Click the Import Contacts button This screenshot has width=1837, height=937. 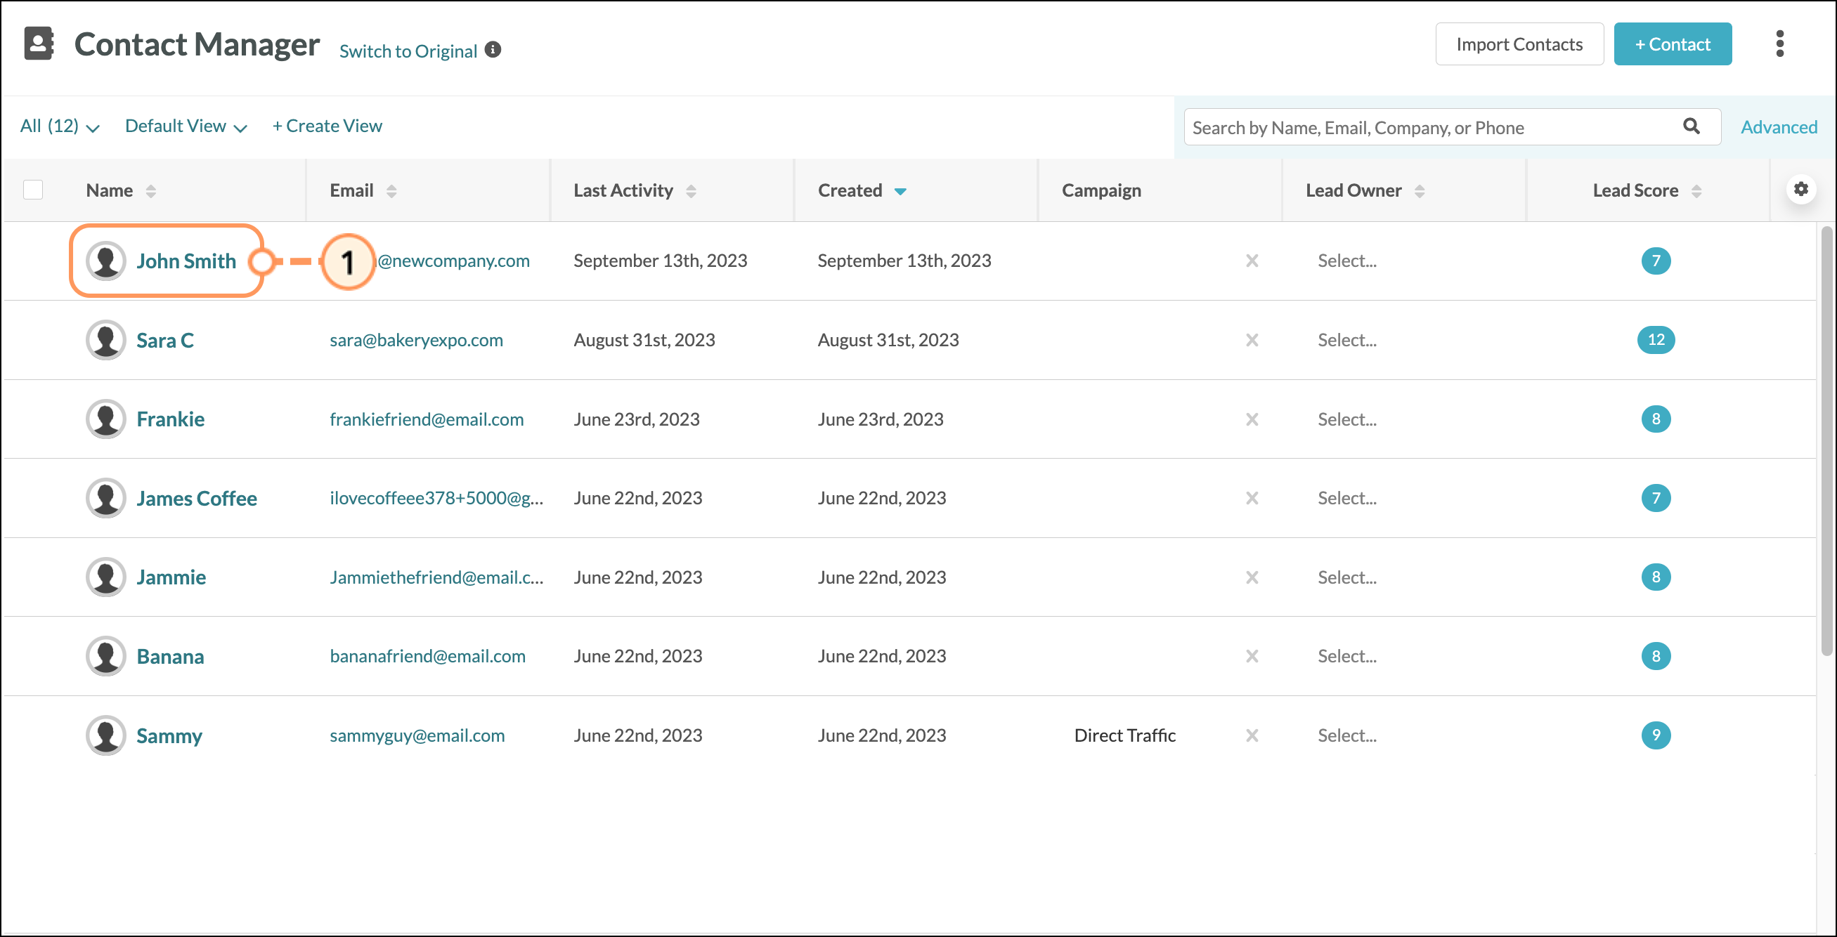point(1519,44)
